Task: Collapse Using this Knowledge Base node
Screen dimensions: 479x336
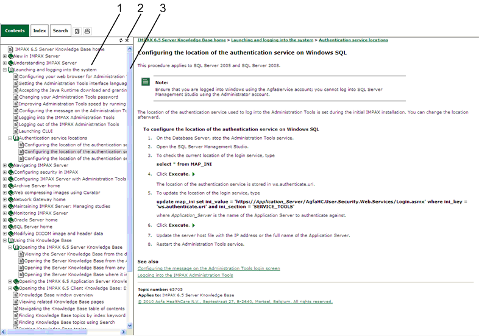Action: (5, 241)
